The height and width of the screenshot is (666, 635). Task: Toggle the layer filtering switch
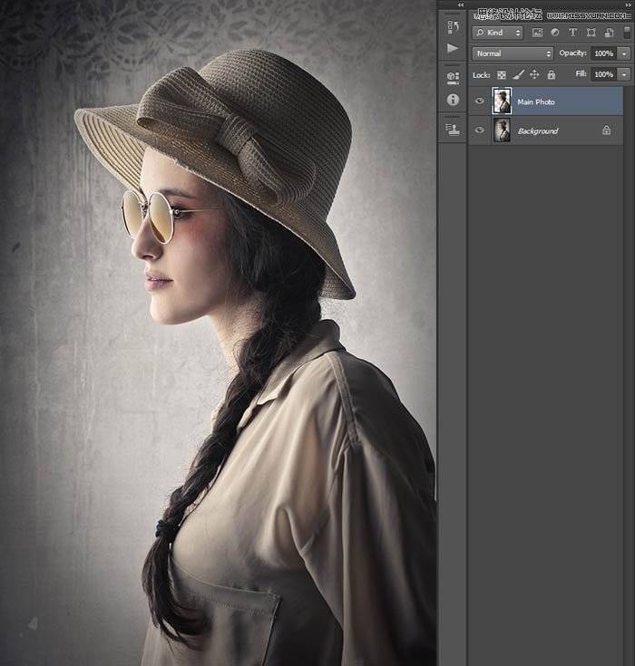pos(626,33)
